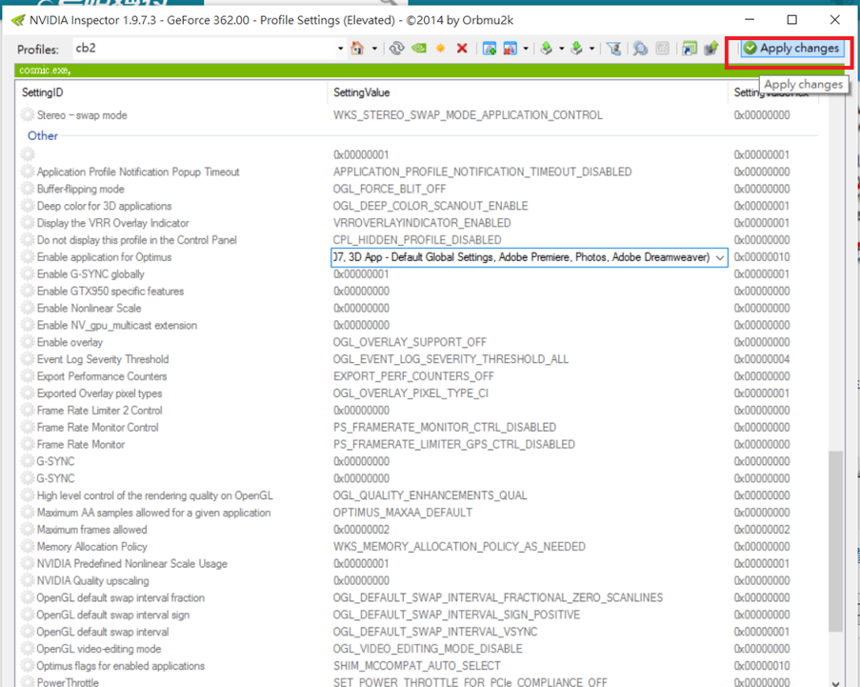Viewport: 860px width, 687px height.
Task: Select Event Log Severity Threshold setting
Action: point(103,359)
